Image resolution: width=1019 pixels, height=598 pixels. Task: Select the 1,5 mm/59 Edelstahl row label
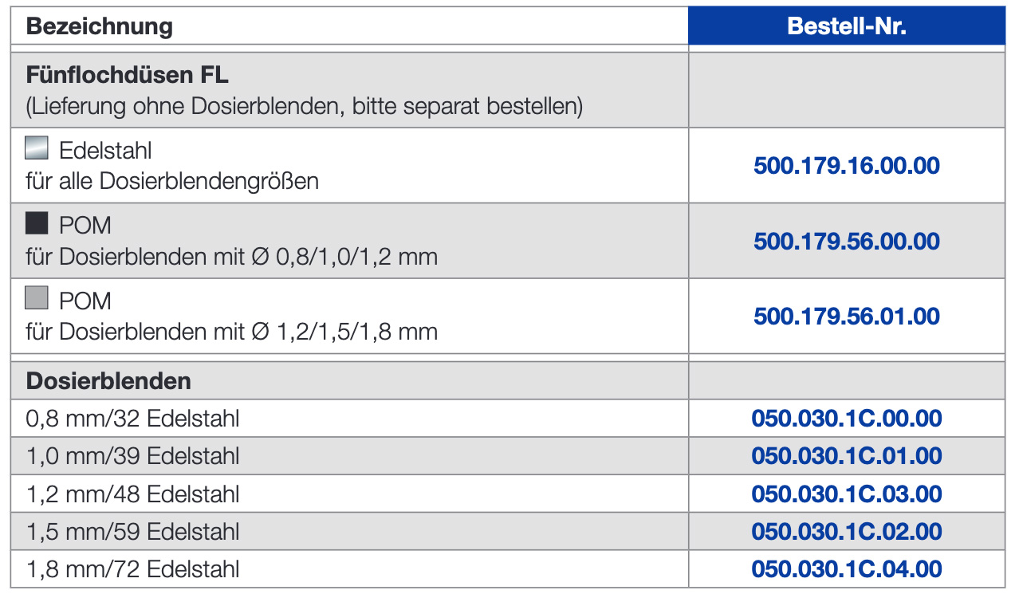click(x=132, y=532)
